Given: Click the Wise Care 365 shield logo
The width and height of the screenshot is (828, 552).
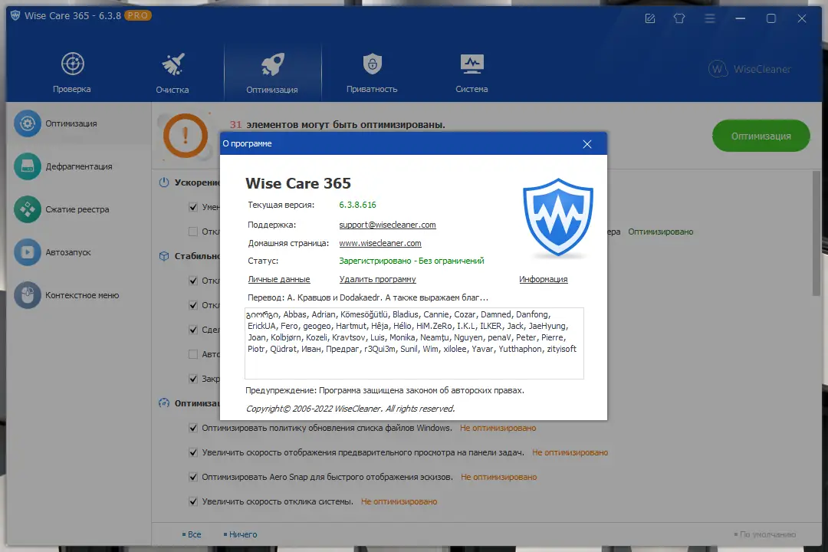Looking at the screenshot, I should click(x=558, y=217).
